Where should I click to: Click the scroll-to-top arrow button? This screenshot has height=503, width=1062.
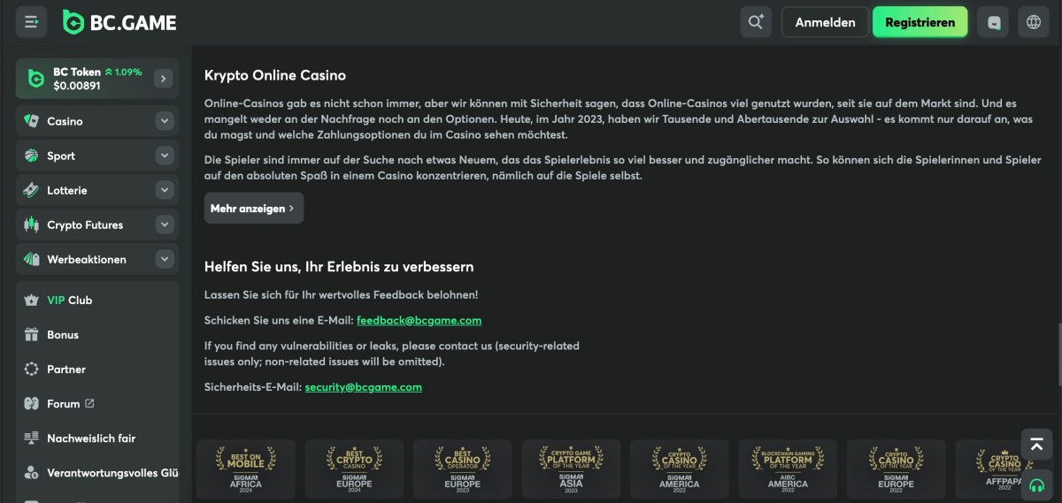click(1036, 444)
